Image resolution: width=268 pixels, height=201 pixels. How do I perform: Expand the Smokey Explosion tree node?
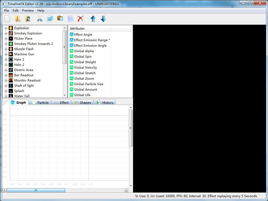(6, 33)
